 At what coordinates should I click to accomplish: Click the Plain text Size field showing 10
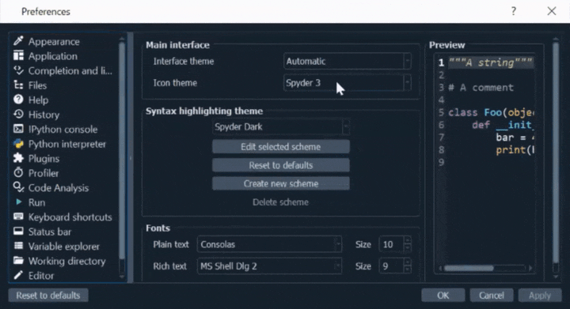coord(391,244)
